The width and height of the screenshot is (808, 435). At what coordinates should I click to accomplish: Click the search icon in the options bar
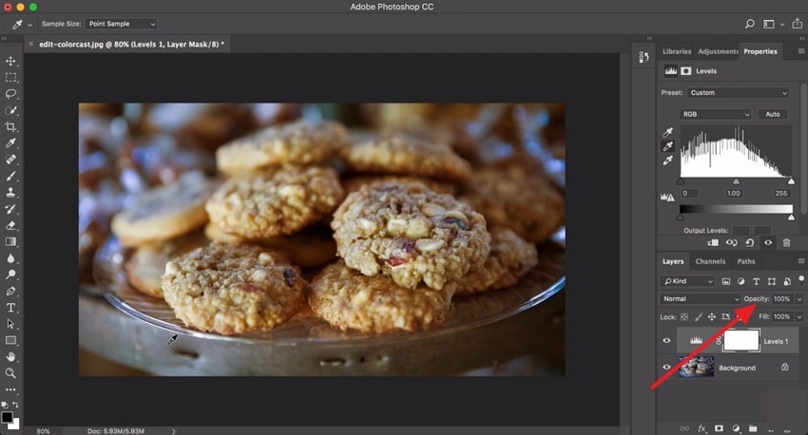point(750,24)
